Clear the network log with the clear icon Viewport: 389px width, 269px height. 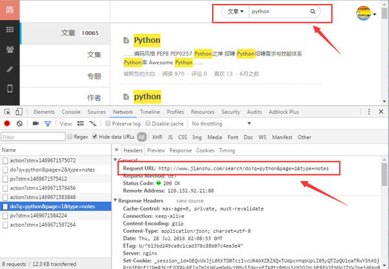19,123
